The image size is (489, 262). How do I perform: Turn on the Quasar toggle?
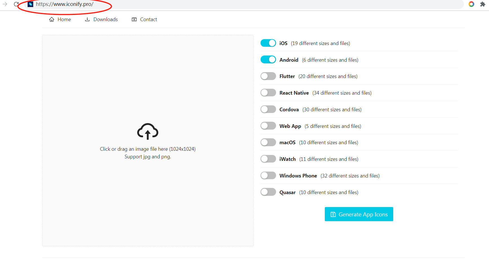pos(268,192)
